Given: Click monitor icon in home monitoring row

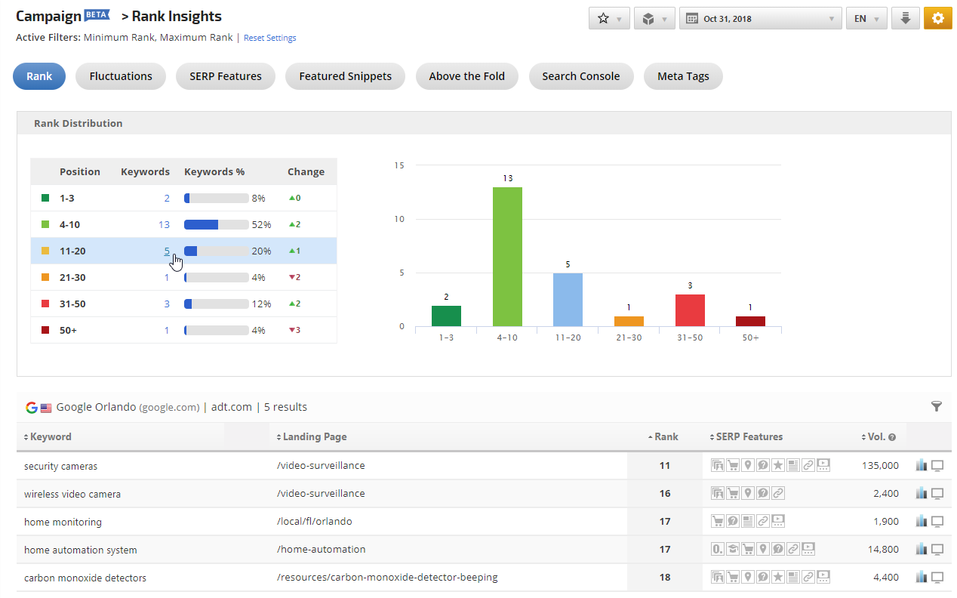Looking at the screenshot, I should (937, 522).
